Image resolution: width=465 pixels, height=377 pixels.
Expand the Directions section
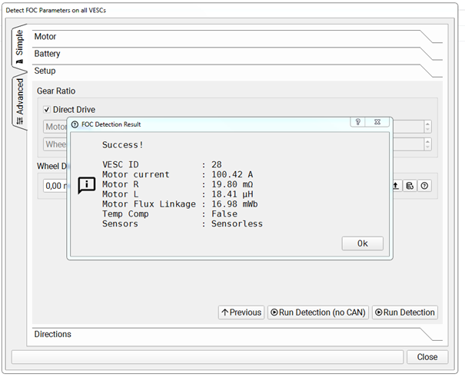[x=237, y=334]
